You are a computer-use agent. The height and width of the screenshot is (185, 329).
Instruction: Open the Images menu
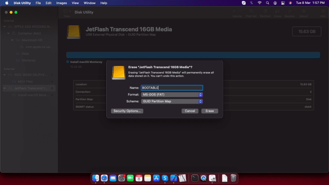point(62,3)
